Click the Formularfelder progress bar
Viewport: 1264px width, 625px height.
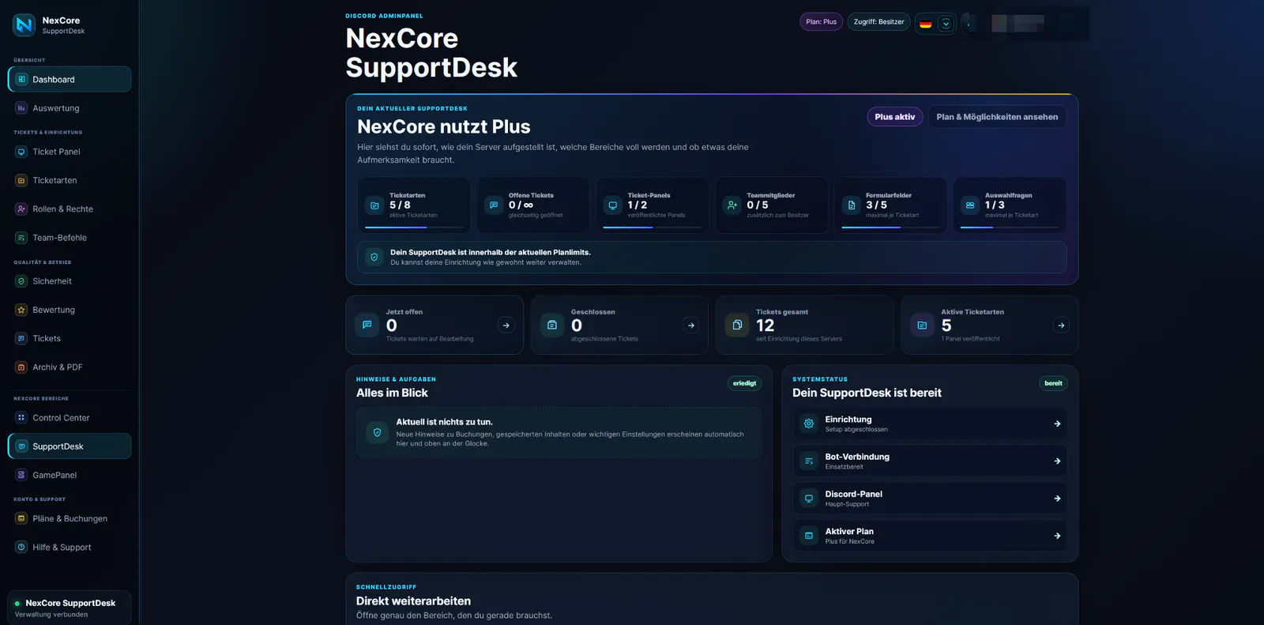click(890, 228)
